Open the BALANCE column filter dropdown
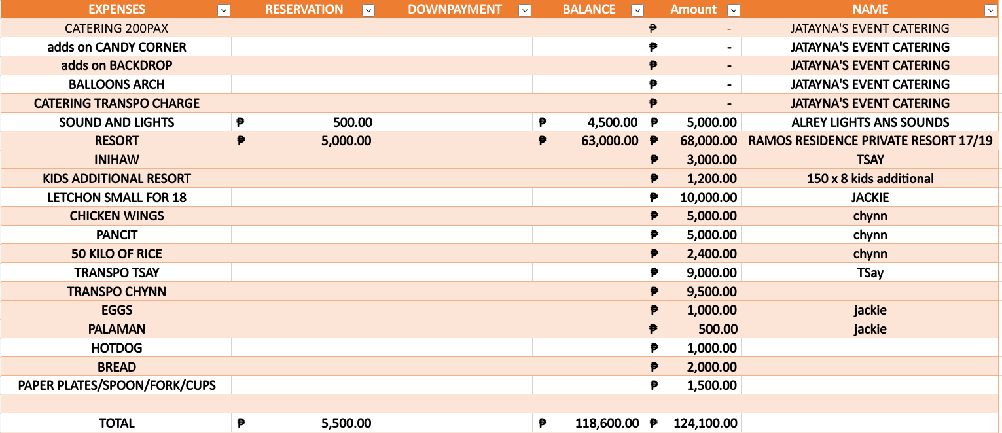1002x433 pixels. 637,10
